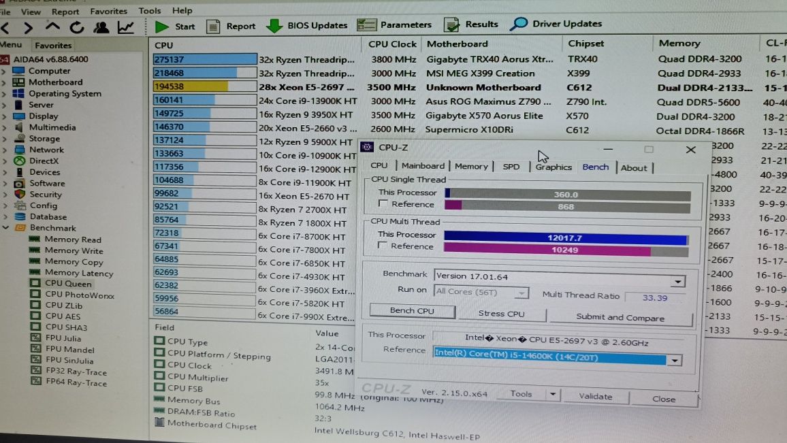Select Network in the tree
The image size is (787, 443).
(46, 150)
